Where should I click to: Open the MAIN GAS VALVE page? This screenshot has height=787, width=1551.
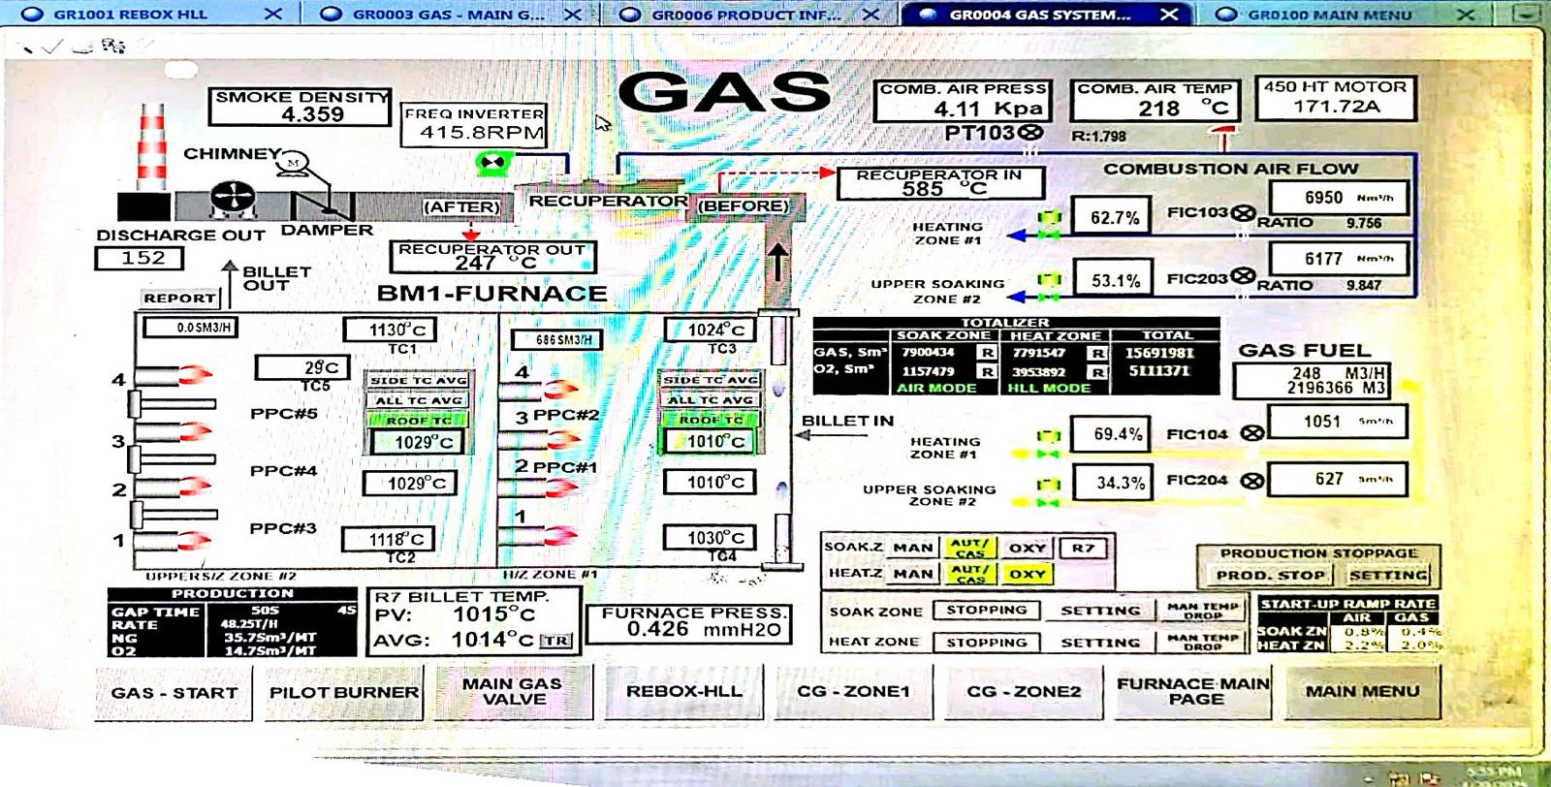click(x=513, y=691)
